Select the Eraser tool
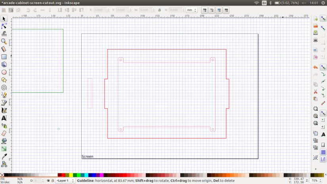Viewport: 327px width, 184px height. coord(4,133)
